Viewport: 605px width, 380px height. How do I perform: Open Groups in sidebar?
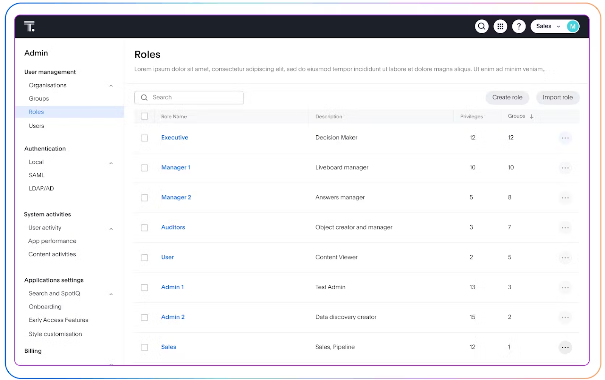pos(39,98)
